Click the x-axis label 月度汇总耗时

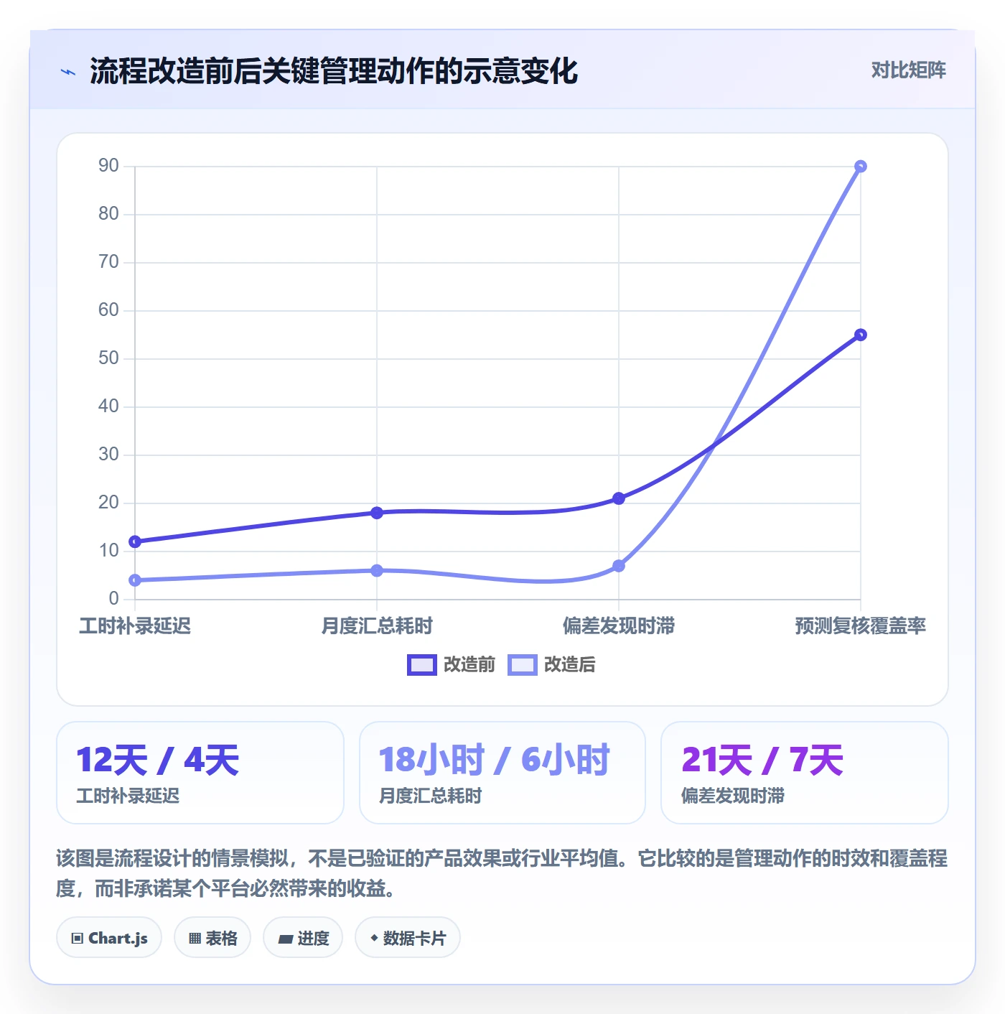pyautogui.click(x=377, y=626)
